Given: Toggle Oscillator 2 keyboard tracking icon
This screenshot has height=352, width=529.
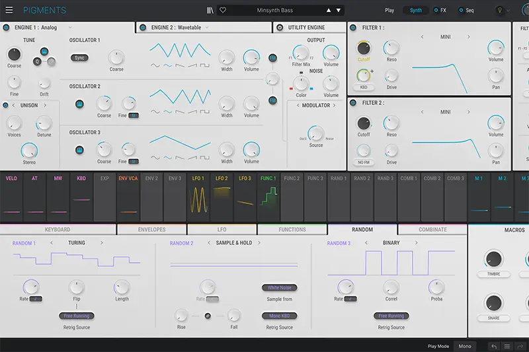Looking at the screenshot, I should (x=79, y=104).
